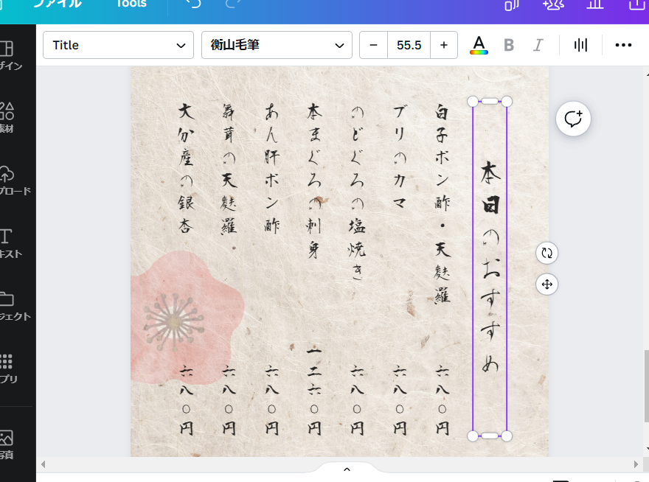This screenshot has width=649, height=482.
Task: Open the ファイル menu
Action: click(x=58, y=3)
